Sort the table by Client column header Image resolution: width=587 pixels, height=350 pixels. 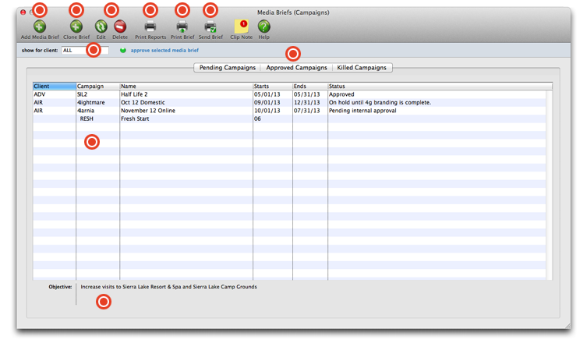(x=54, y=86)
